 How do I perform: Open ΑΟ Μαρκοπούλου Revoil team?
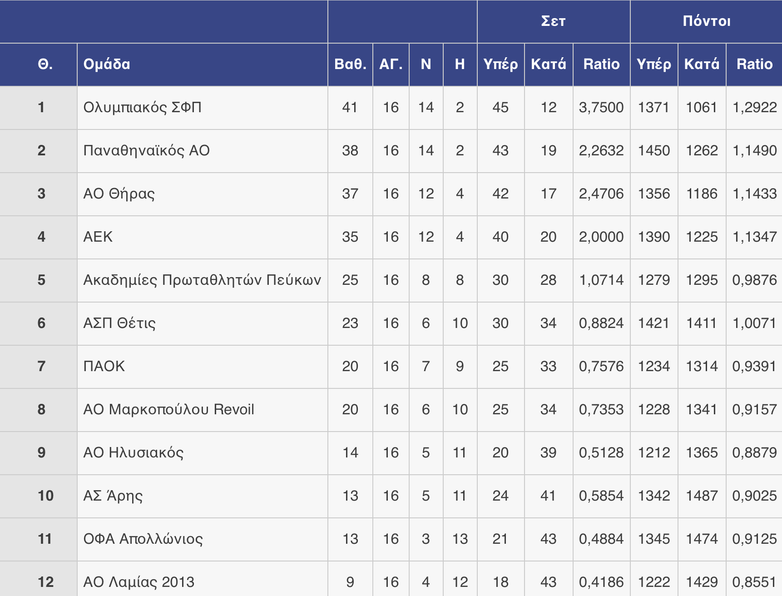(168, 410)
